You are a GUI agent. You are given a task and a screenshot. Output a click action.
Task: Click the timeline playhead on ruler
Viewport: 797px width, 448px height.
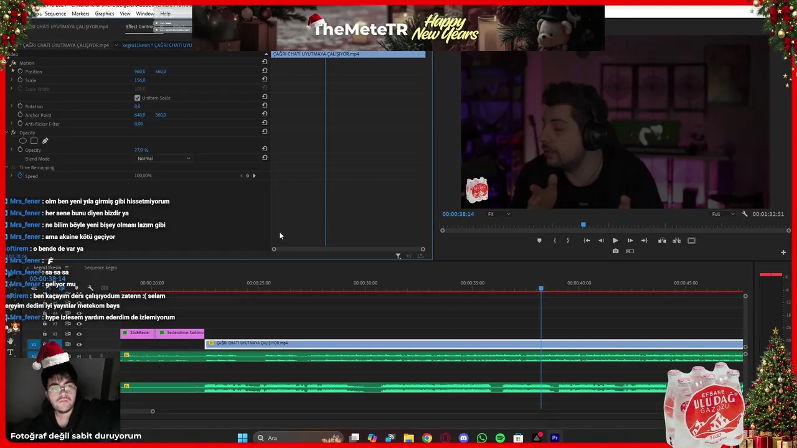[541, 288]
